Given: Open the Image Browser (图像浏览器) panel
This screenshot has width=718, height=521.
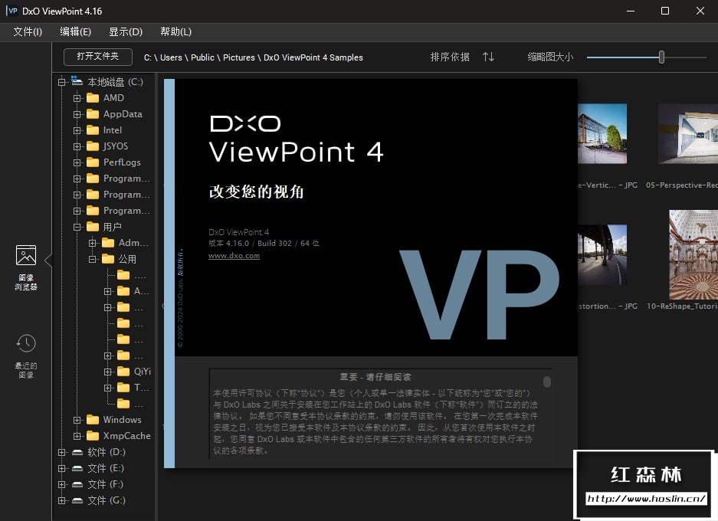Looking at the screenshot, I should (25, 268).
